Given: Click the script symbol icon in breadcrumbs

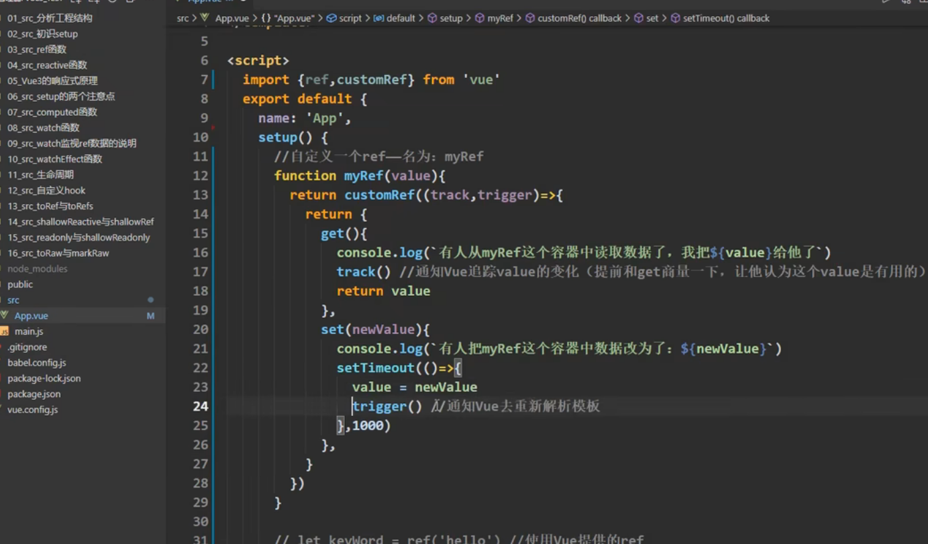Looking at the screenshot, I should 331,19.
